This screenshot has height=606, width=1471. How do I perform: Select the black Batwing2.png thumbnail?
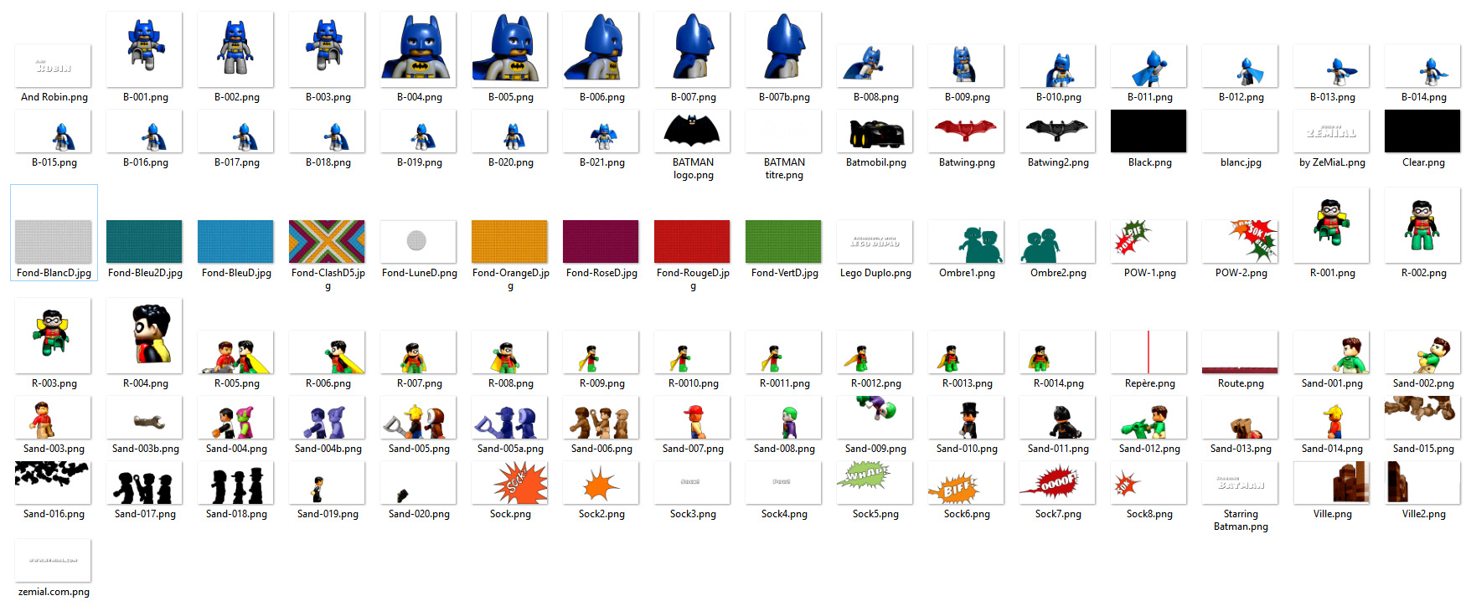point(1058,131)
